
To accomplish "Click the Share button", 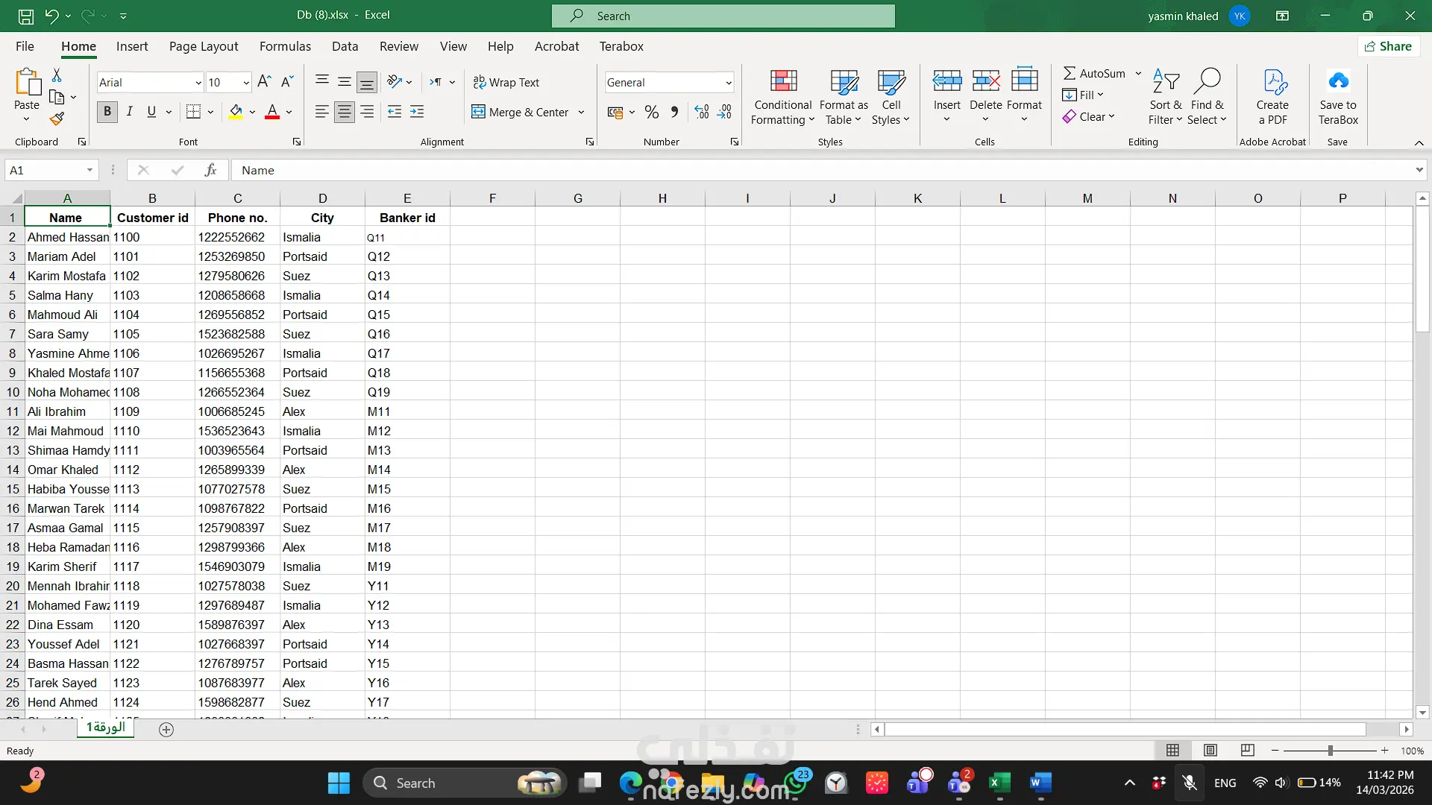I will coord(1388,46).
